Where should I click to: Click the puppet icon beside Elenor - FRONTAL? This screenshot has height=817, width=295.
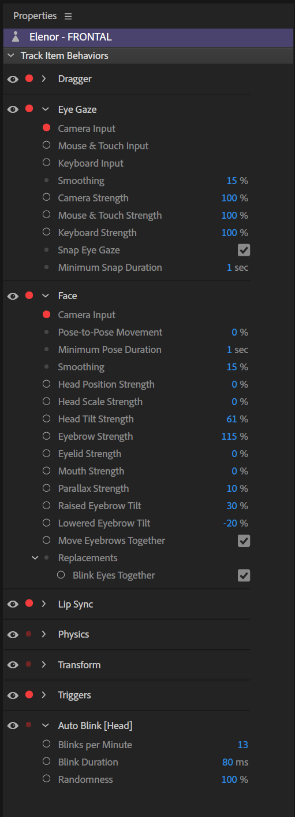point(16,37)
